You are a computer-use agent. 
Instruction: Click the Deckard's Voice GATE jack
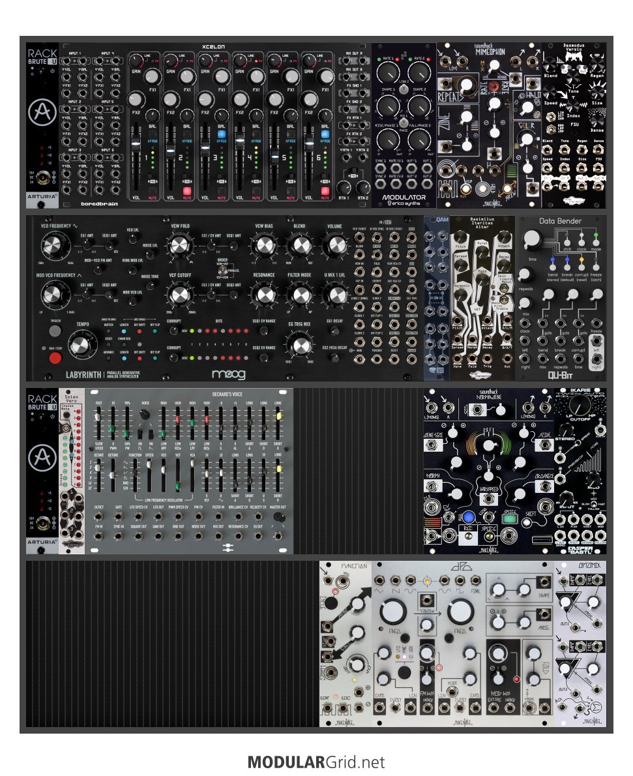pos(119,516)
